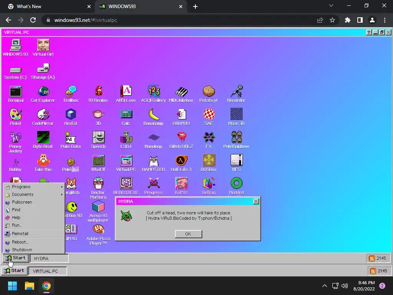Launch Glitch GRLZ lips icon
393x295 pixels.
pos(181,140)
